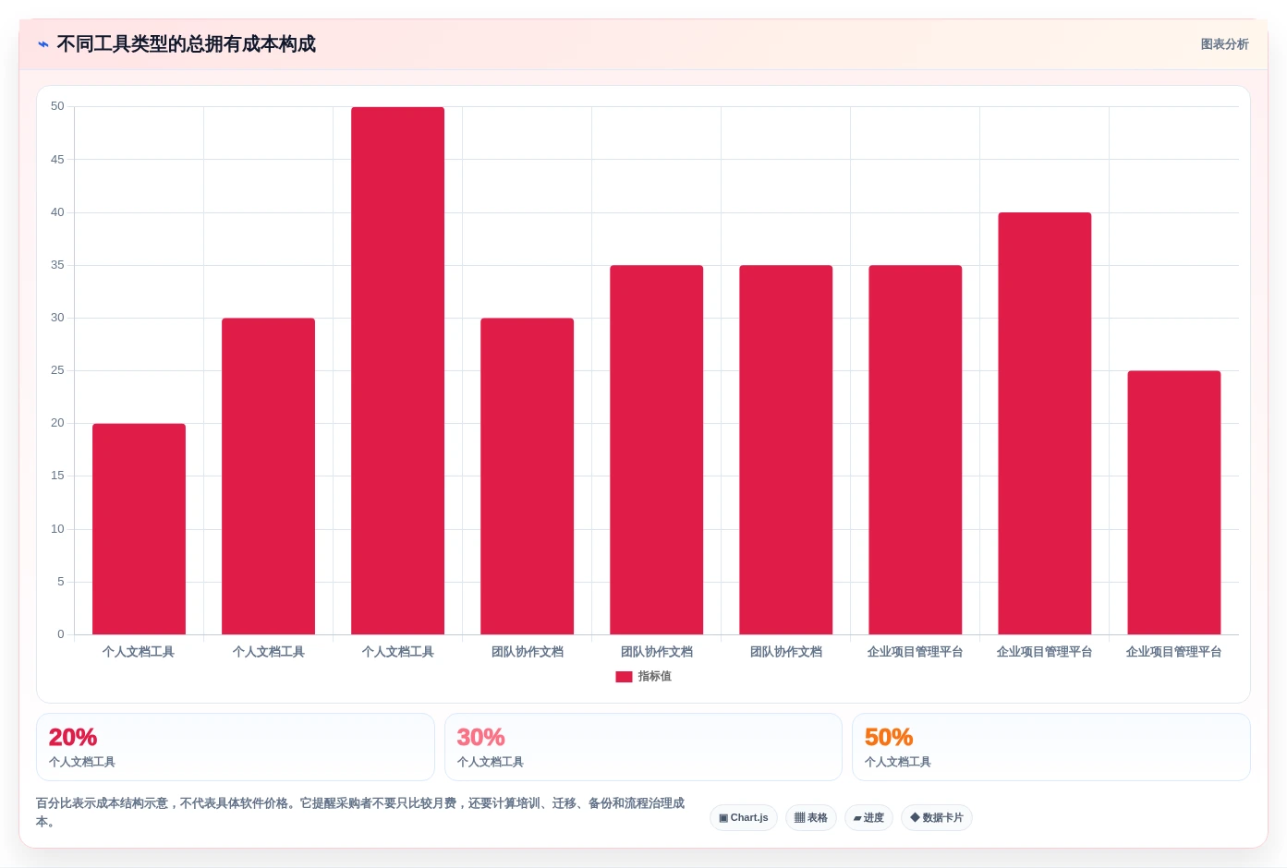Select the 进度 tag chip
This screenshot has width=1287, height=868.
[868, 818]
